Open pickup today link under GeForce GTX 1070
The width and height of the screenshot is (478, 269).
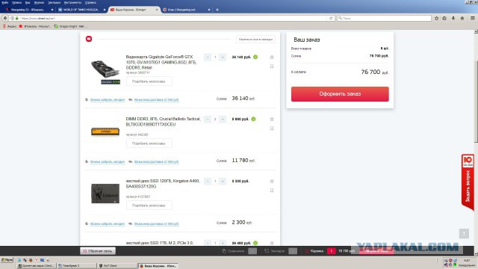[x=108, y=99]
